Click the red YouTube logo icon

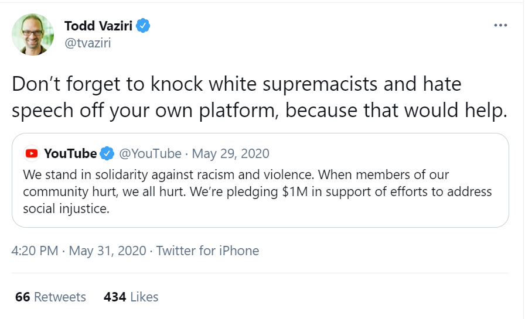point(32,154)
